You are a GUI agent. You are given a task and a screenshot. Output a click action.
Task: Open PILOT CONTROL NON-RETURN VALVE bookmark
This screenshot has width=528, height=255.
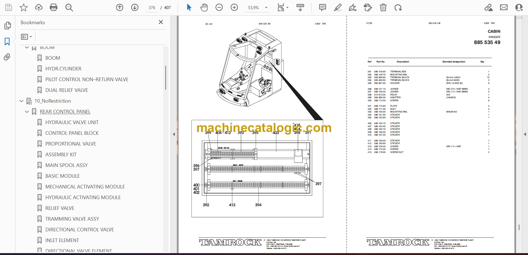[x=87, y=79]
